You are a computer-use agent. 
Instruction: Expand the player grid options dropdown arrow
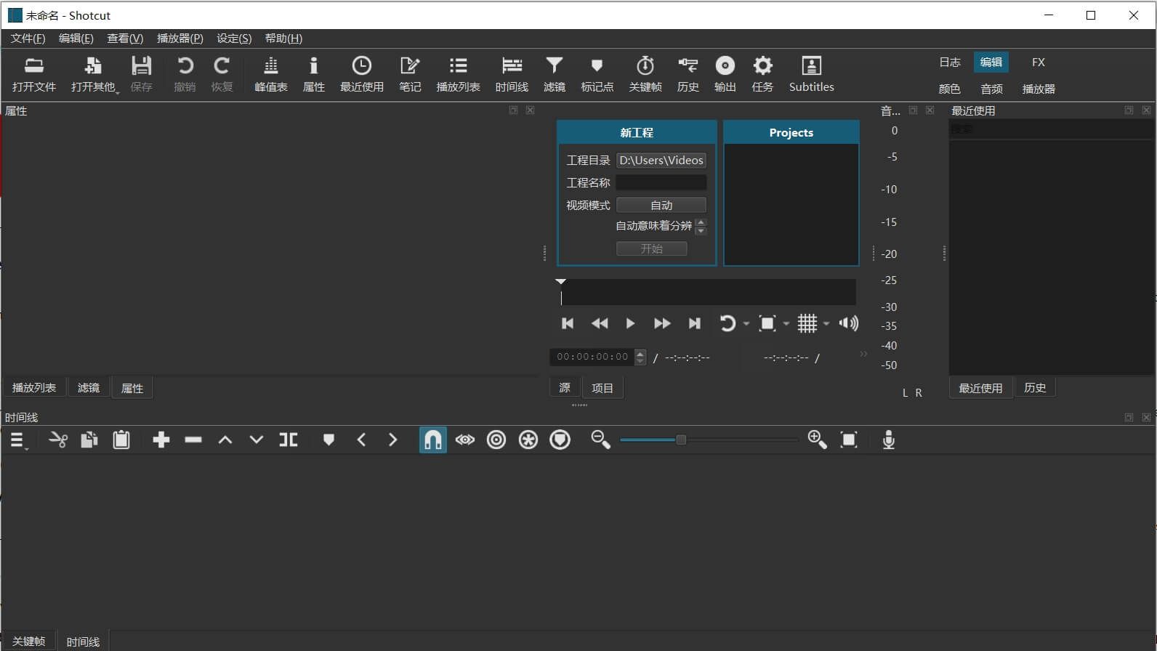pyautogui.click(x=826, y=323)
